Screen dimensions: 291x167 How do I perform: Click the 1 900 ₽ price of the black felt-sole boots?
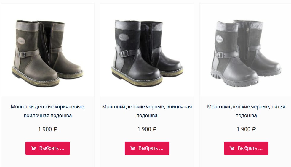click(x=147, y=129)
